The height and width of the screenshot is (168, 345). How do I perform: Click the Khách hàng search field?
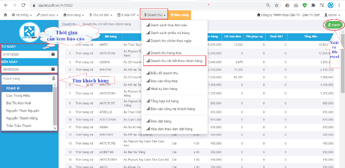pos(26,79)
